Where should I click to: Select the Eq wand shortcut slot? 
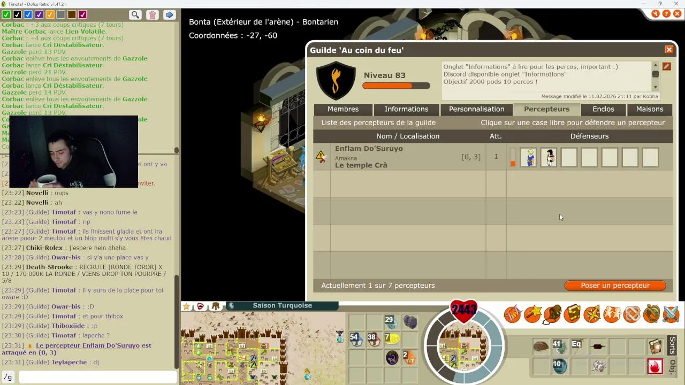pyautogui.click(x=579, y=346)
